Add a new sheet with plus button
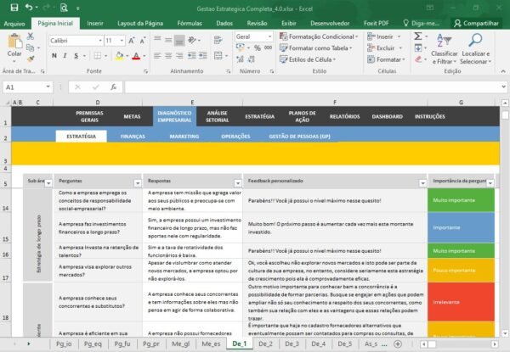The image size is (510, 352). tap(398, 344)
